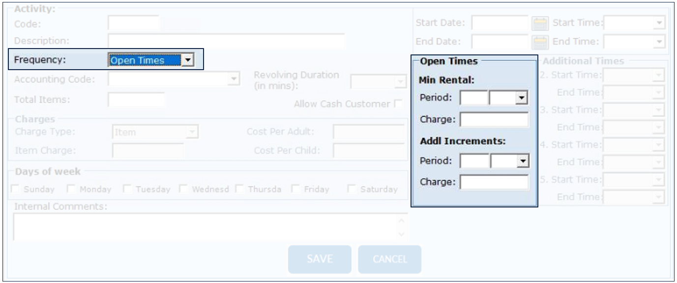This screenshot has width=677, height=283.
Task: Click the Min Rental Charge field
Action: [494, 119]
